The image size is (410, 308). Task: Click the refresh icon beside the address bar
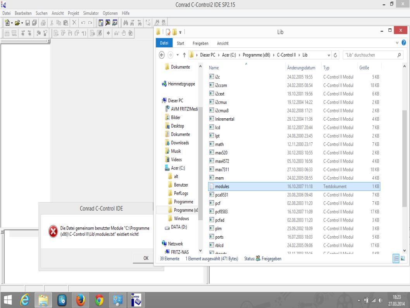[x=335, y=55]
